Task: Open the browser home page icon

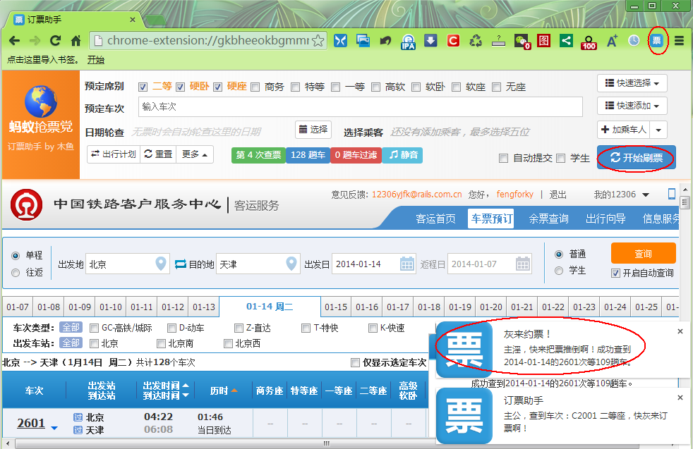Action: point(76,41)
